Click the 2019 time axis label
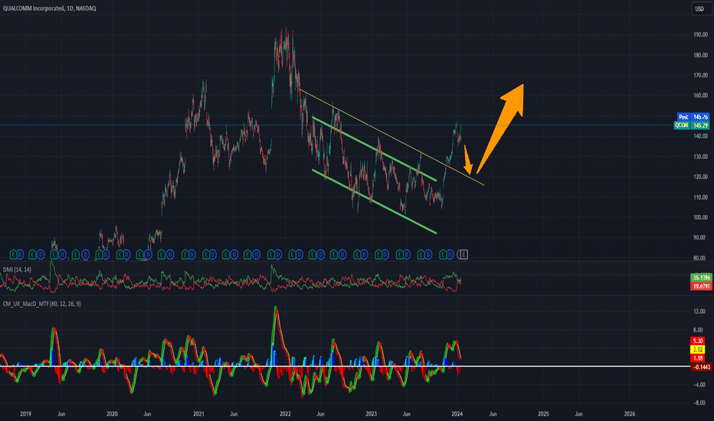The height and width of the screenshot is (421, 714). click(25, 413)
